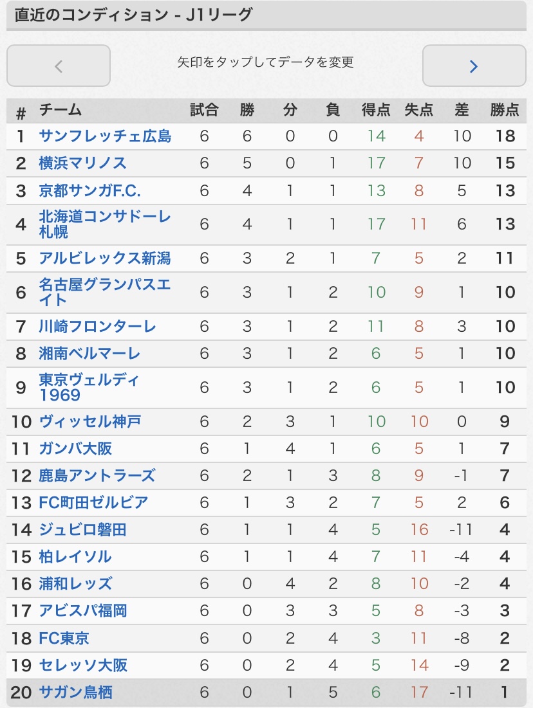
Task: Open the 浦和レッズ team page
Action: coord(75,584)
